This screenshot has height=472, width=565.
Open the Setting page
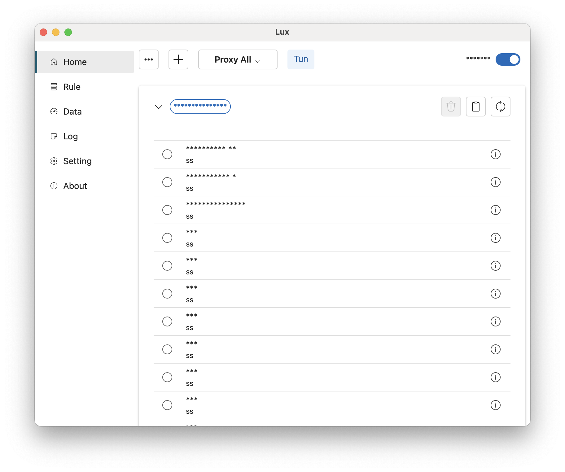(77, 161)
